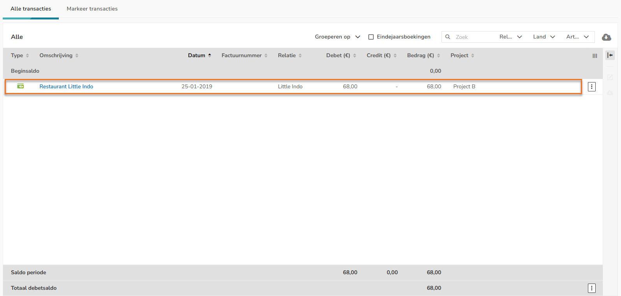Open the Art... filter dropdown
This screenshot has height=296, width=621.
(x=577, y=37)
